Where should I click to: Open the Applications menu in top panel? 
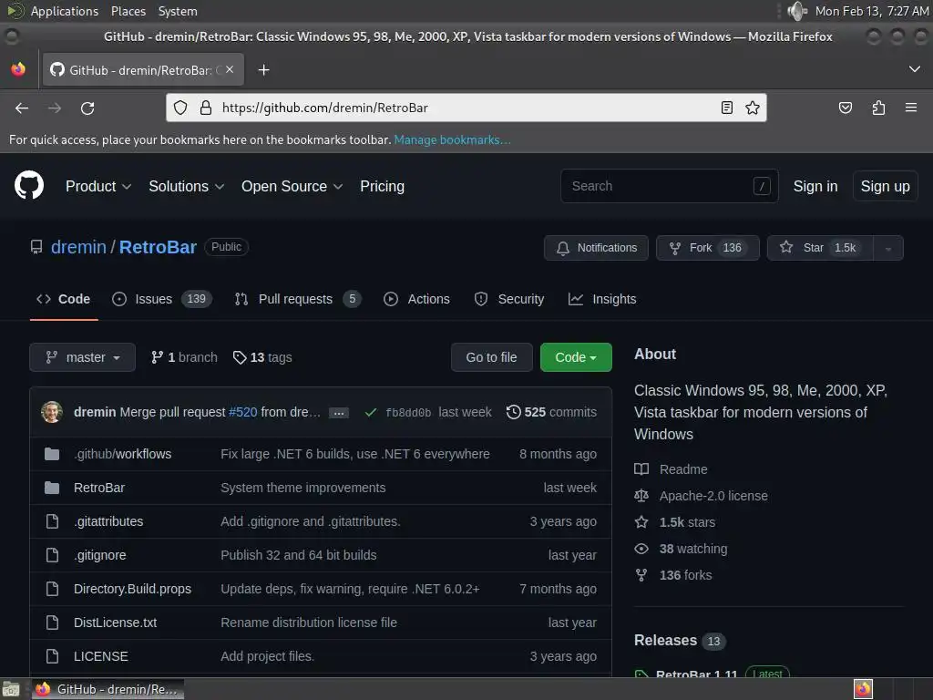(x=65, y=11)
